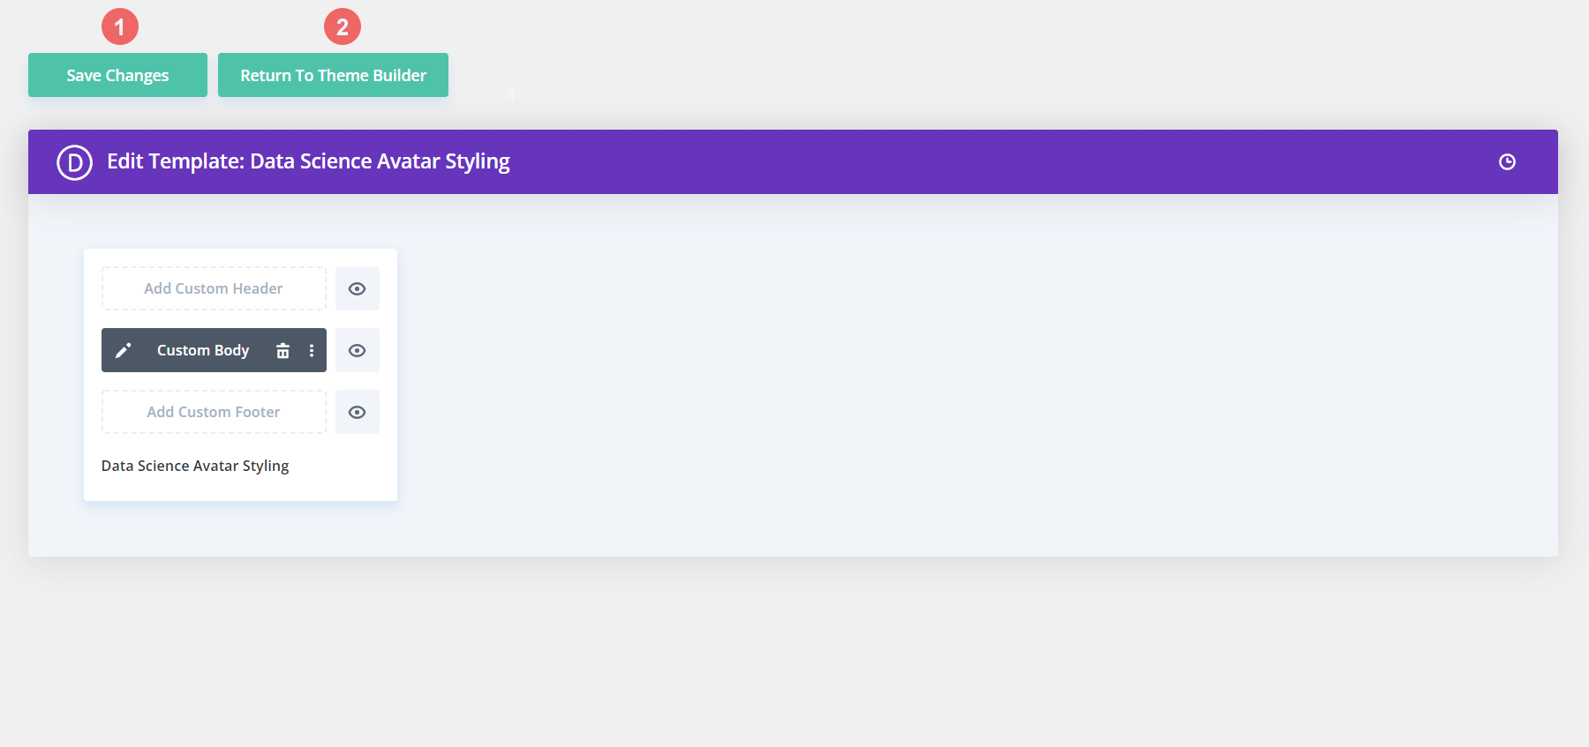Toggle visibility of the Custom Body area
Viewport: 1589px width, 747px height.
pyautogui.click(x=357, y=349)
